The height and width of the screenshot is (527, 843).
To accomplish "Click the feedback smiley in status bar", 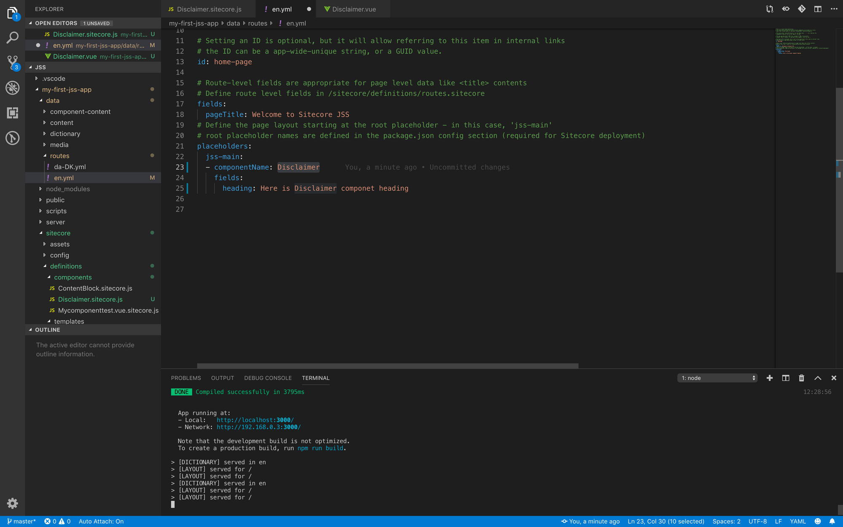I will pyautogui.click(x=818, y=521).
